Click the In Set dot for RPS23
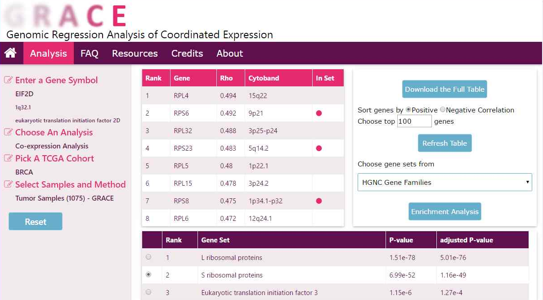 (319, 148)
